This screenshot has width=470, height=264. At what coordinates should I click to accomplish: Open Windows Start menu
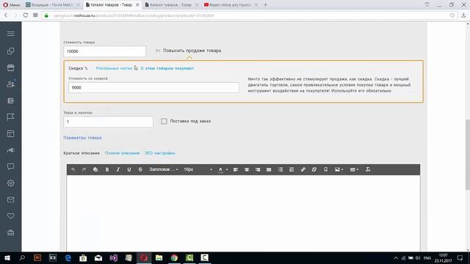point(7,257)
